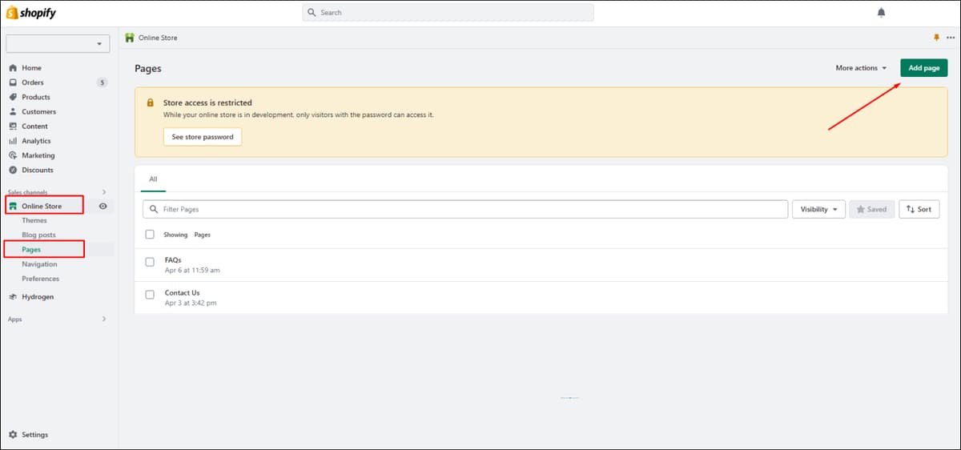961x450 pixels.
Task: Open Blog posts under Online Store
Action: pos(39,235)
